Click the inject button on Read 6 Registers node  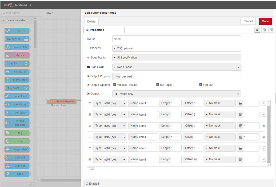point(48,101)
